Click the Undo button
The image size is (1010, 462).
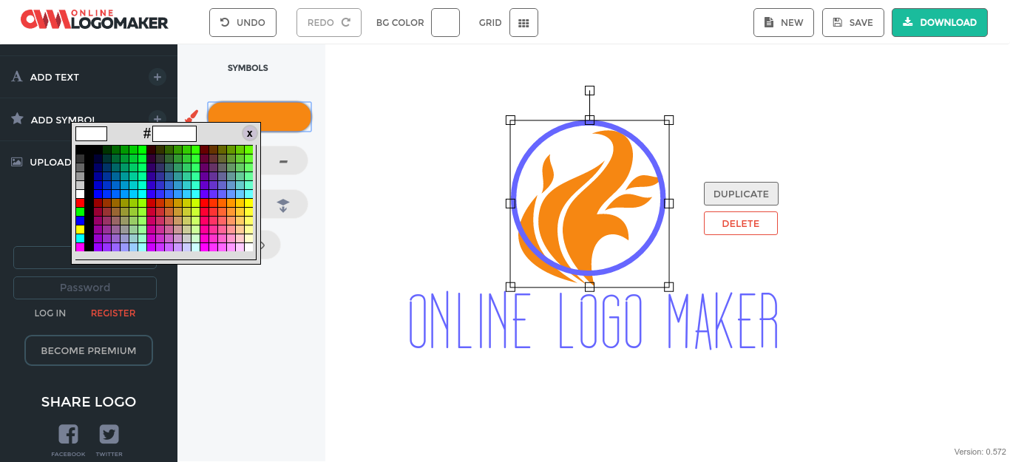coord(243,23)
